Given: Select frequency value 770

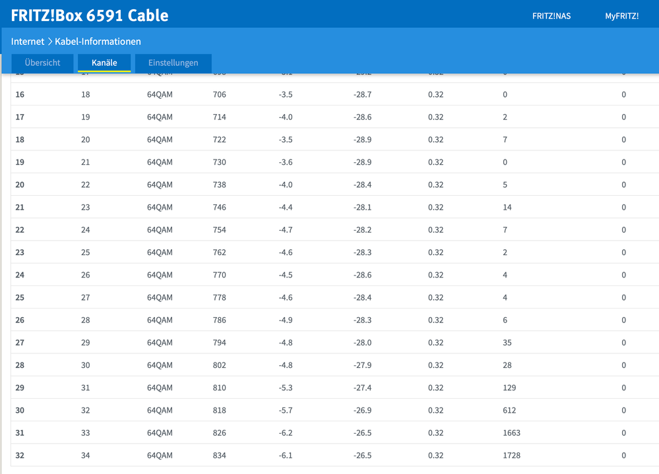Looking at the screenshot, I should (220, 275).
